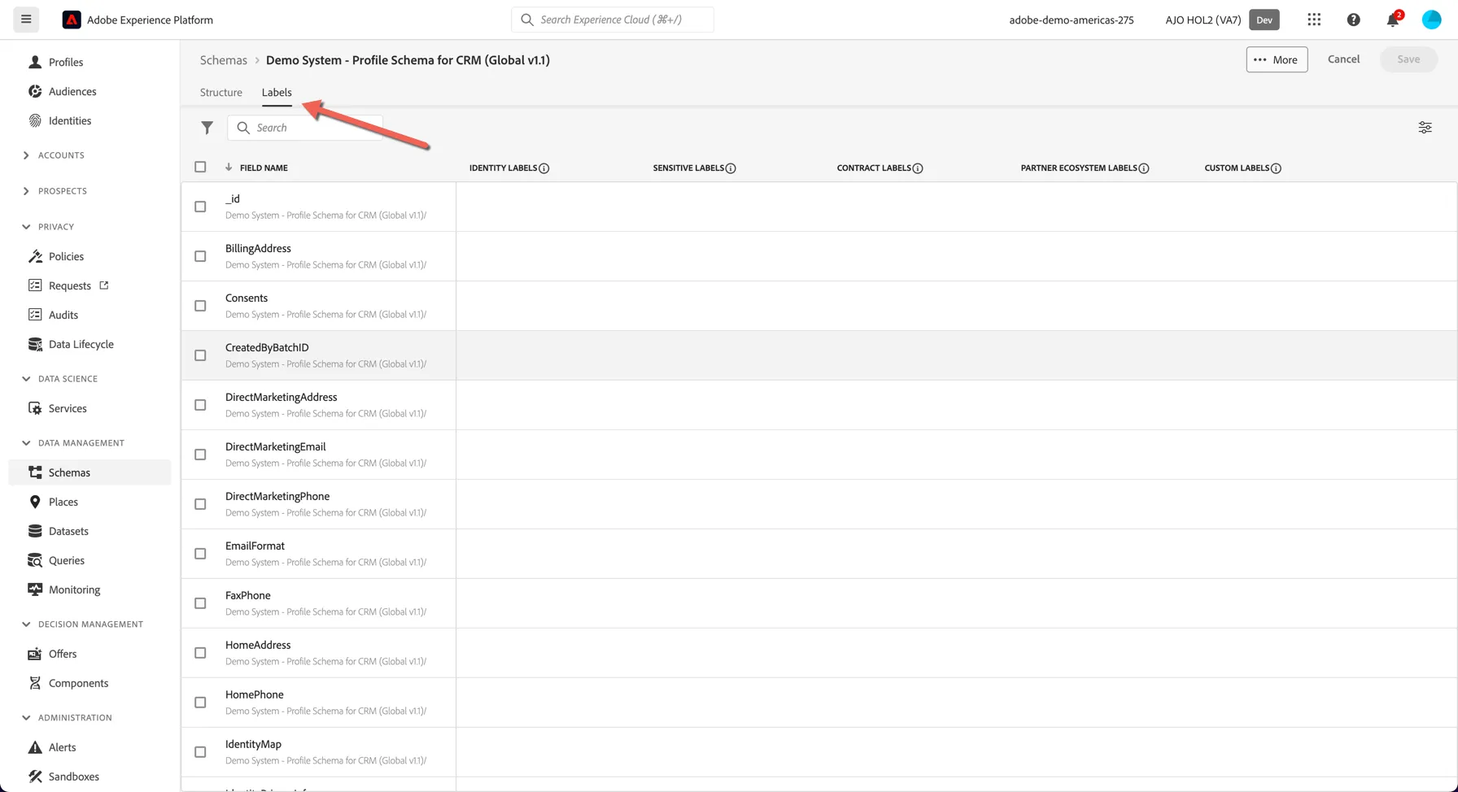Select the Labels tab
1458x792 pixels.
coord(277,92)
